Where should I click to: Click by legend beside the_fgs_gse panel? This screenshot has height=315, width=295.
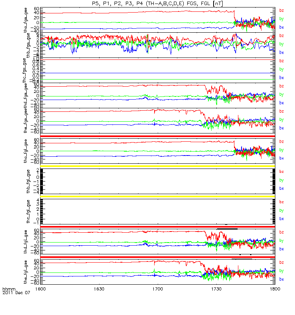tap(282, 120)
